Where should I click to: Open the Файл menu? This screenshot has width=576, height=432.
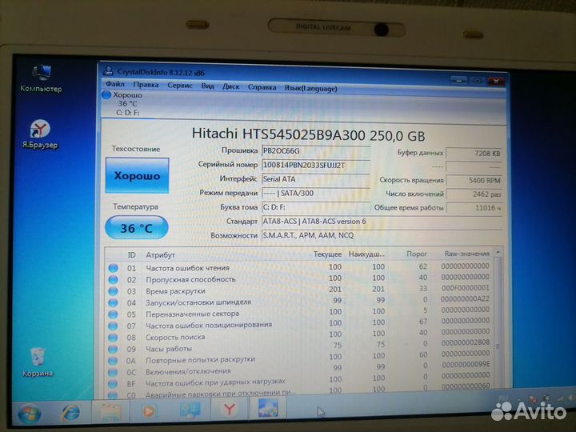[x=114, y=84]
